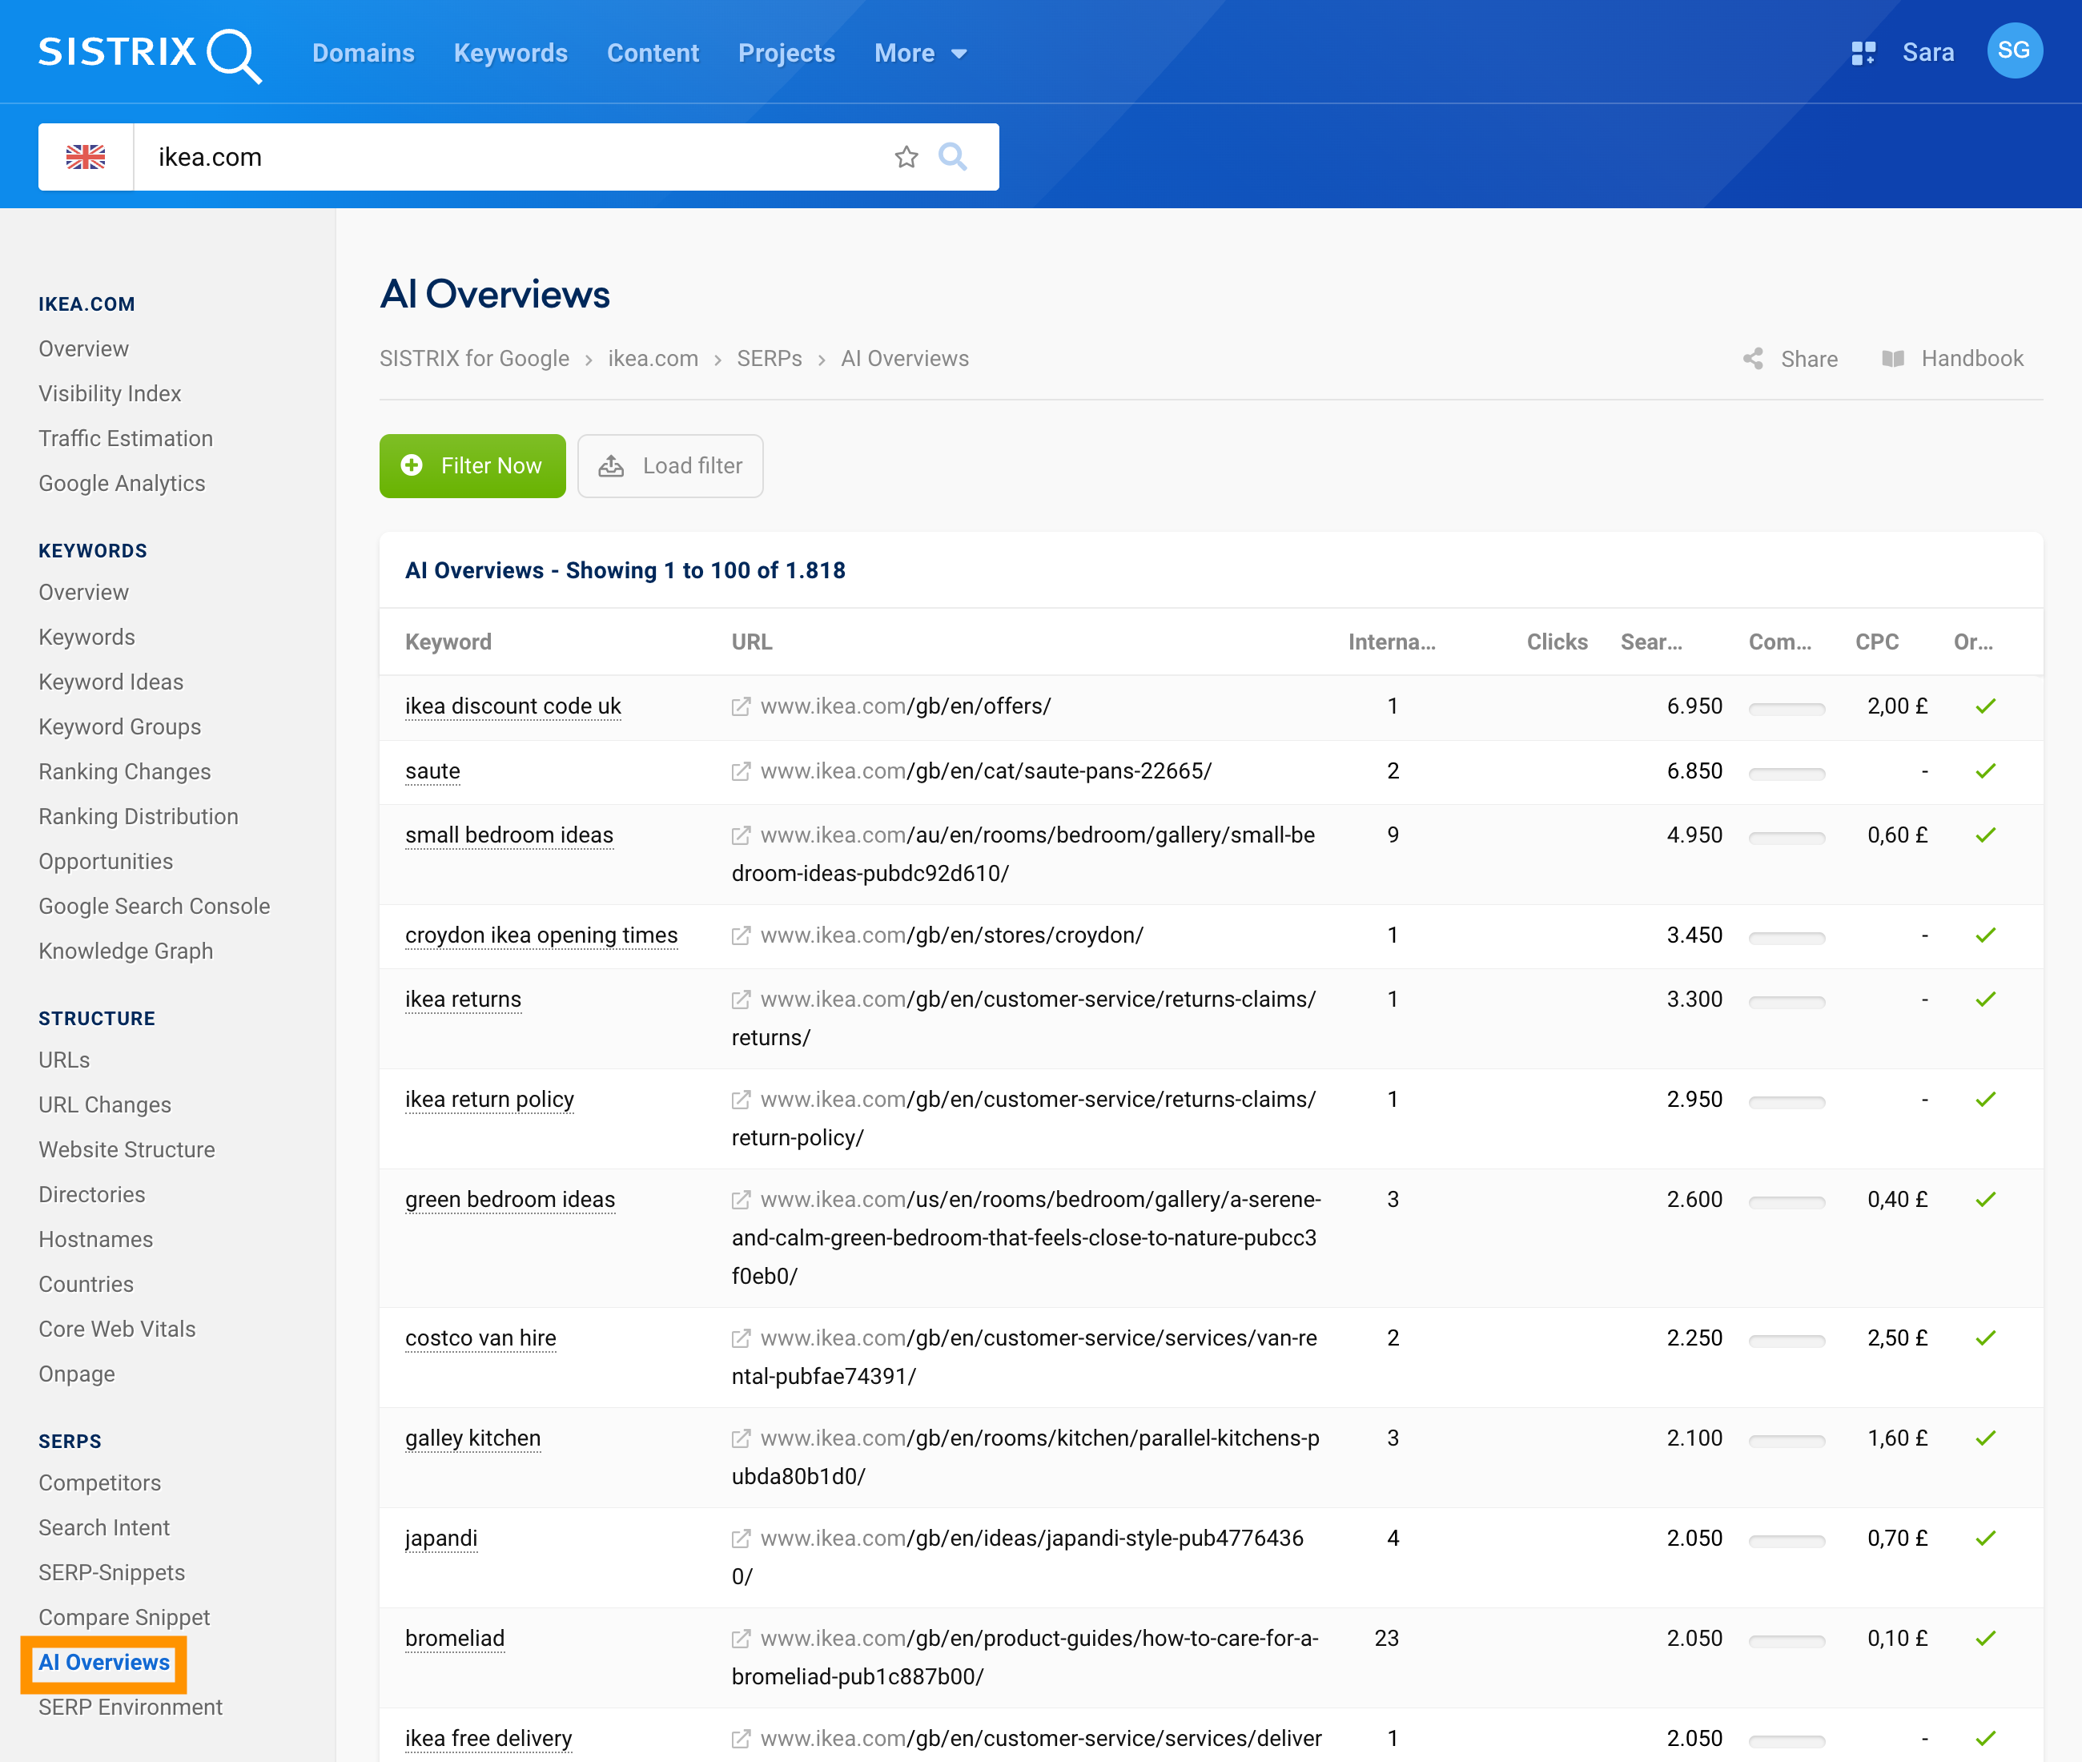The width and height of the screenshot is (2082, 1762).
Task: Open Ranking Changes in sidebar
Action: pyautogui.click(x=125, y=772)
